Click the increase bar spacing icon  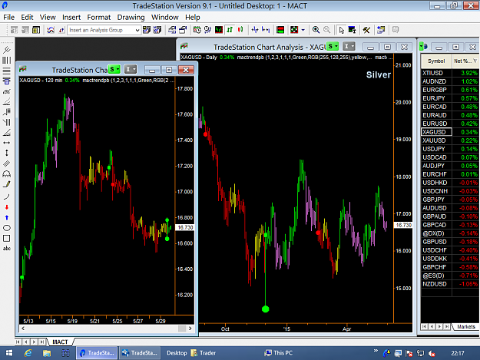266,30
